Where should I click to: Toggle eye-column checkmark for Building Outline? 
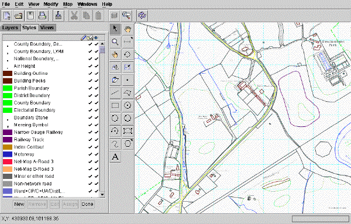tap(97, 73)
